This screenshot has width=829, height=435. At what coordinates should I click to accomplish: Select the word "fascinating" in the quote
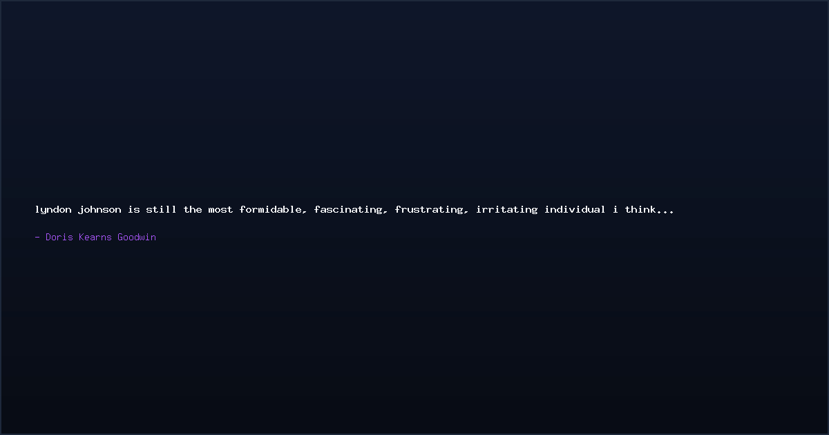[347, 209]
